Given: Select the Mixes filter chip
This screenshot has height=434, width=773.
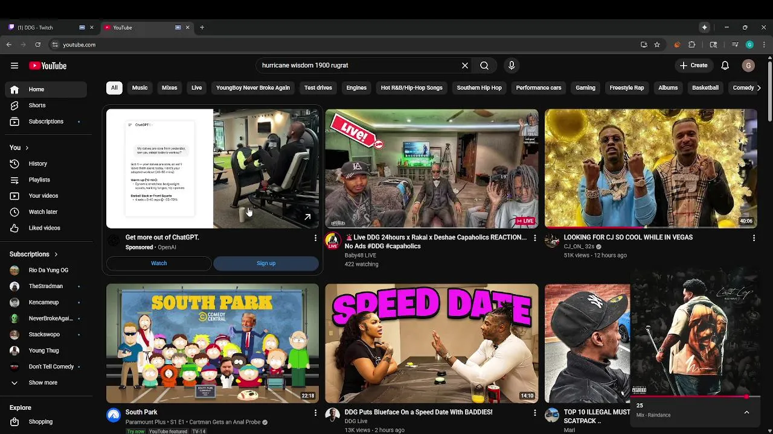Looking at the screenshot, I should pyautogui.click(x=170, y=88).
